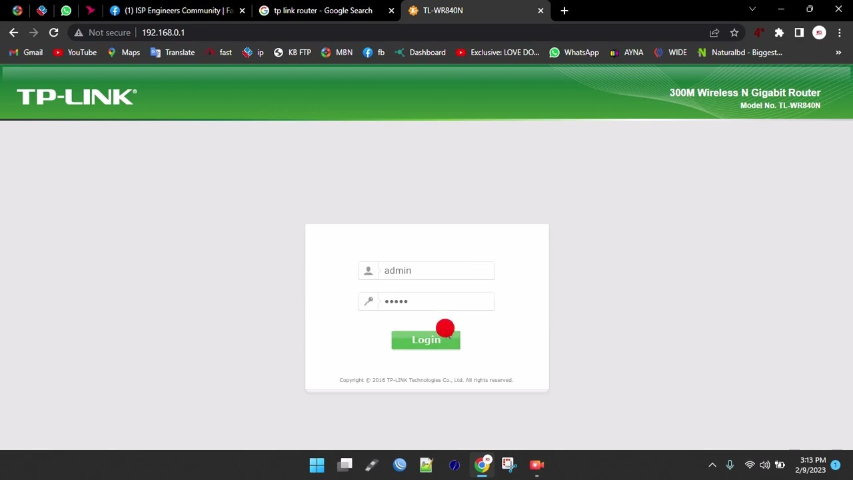Open Gmail bookmark

[x=26, y=53]
